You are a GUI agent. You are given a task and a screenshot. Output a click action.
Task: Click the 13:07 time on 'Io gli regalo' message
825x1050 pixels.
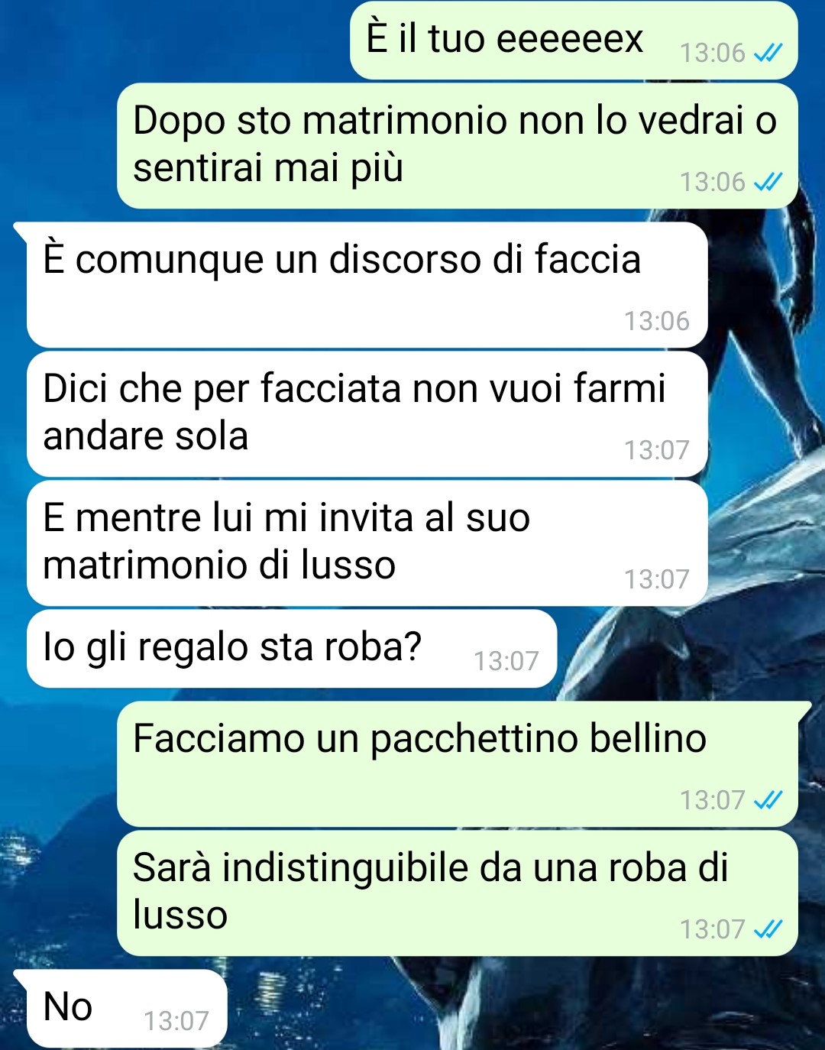pyautogui.click(x=506, y=661)
